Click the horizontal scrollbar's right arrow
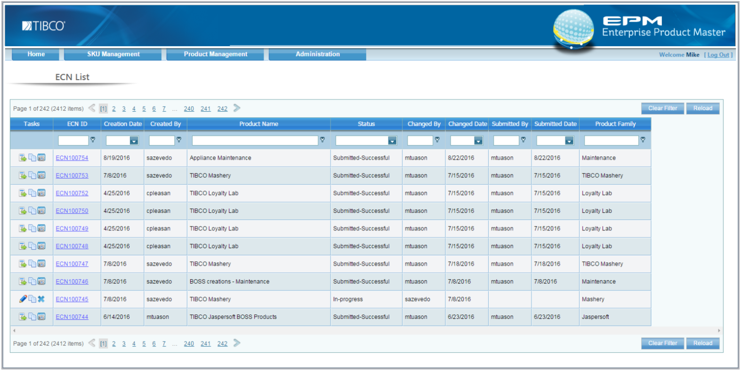 [x=719, y=331]
